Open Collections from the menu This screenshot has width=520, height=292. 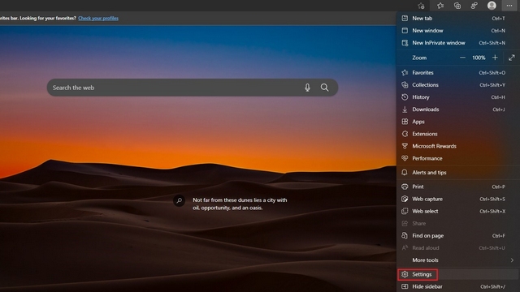458,84
